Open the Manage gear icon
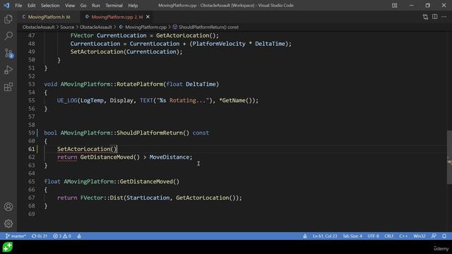The image size is (452, 254). pyautogui.click(x=8, y=224)
